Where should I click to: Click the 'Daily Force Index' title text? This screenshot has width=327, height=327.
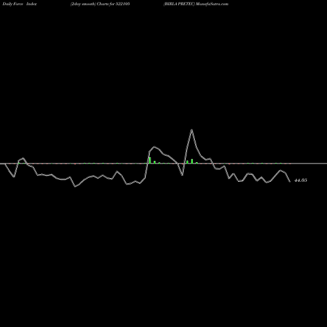[20, 4]
